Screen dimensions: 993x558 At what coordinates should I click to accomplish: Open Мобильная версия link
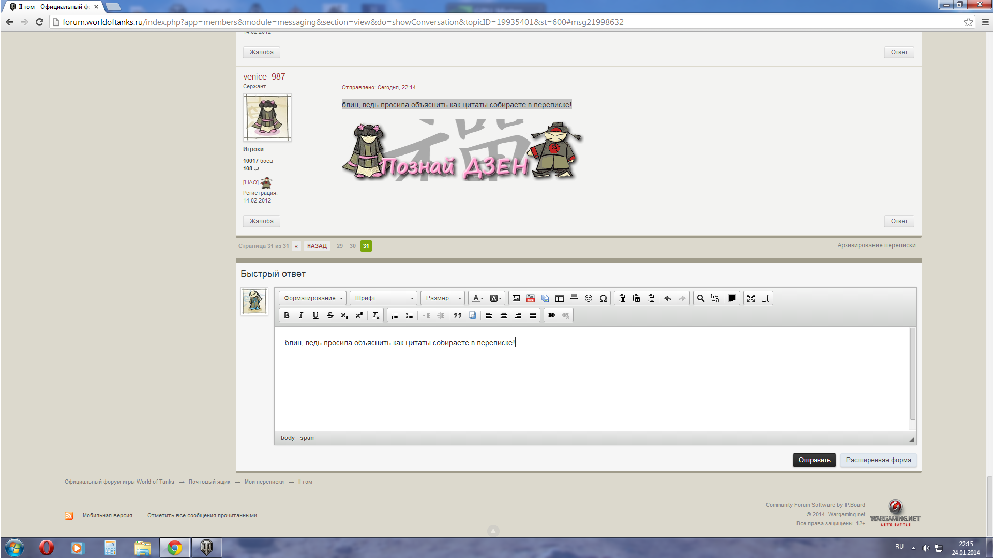click(108, 515)
